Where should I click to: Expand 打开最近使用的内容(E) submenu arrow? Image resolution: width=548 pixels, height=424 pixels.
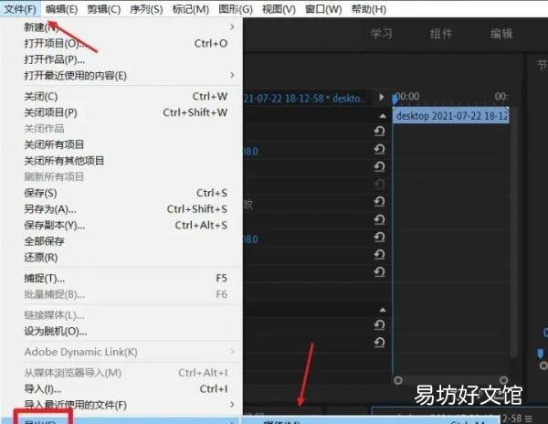tap(232, 75)
